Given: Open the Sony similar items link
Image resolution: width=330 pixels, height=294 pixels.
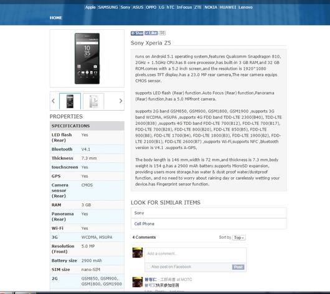Looking at the screenshot, I should coord(209,213).
